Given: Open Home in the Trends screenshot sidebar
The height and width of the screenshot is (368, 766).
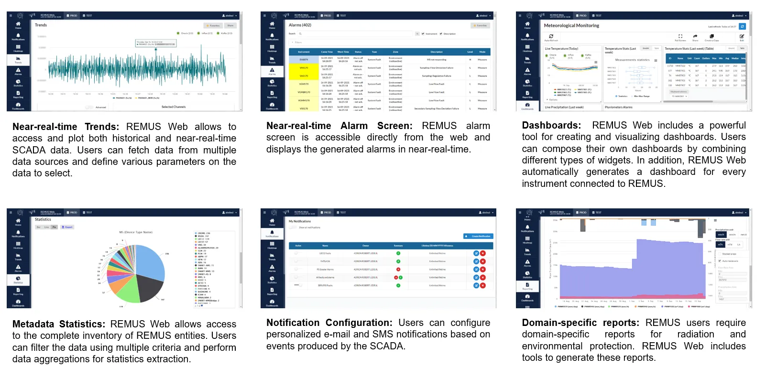Looking at the screenshot, I should 18,24.
